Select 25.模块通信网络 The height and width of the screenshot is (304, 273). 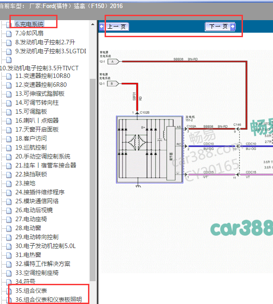[37, 201]
